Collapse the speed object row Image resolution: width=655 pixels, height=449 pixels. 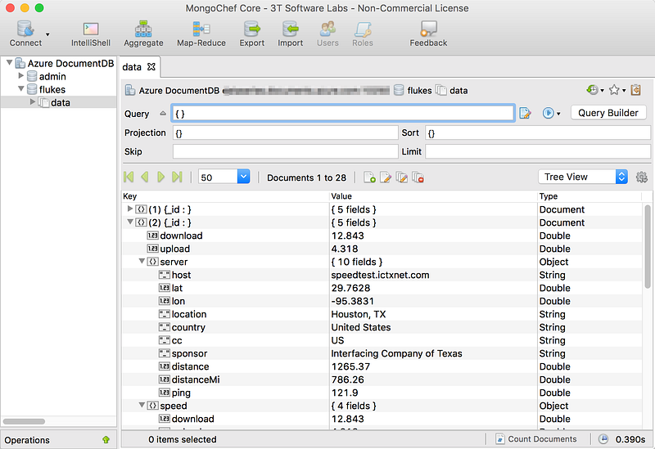pyautogui.click(x=142, y=405)
